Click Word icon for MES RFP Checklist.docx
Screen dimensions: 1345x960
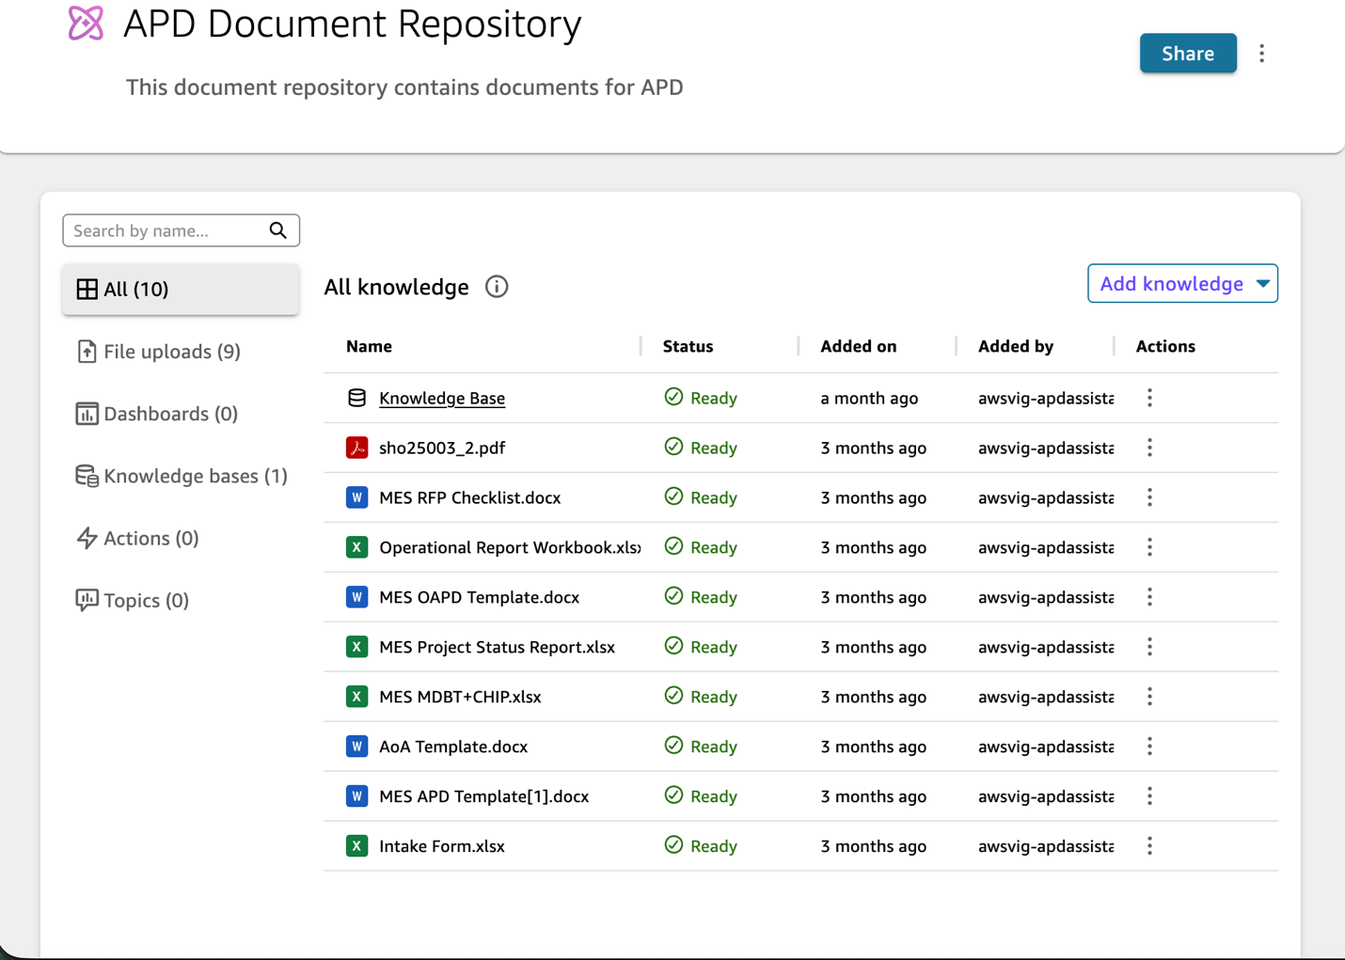pos(356,497)
